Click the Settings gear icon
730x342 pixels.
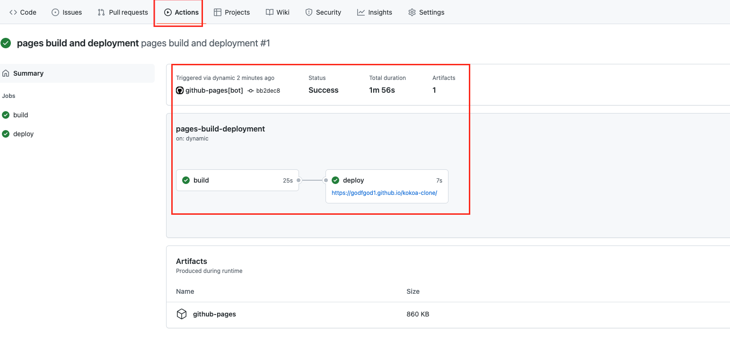coord(412,12)
